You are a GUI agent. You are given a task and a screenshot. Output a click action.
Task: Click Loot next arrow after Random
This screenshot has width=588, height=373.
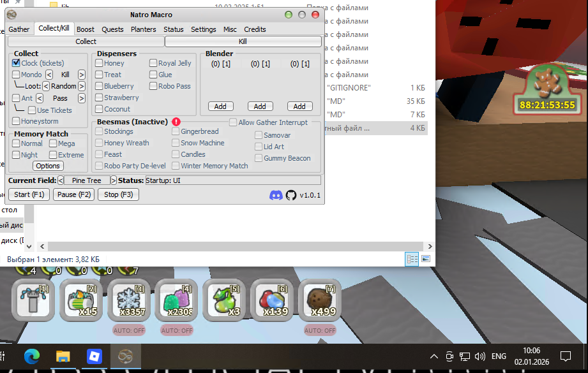[81, 86]
